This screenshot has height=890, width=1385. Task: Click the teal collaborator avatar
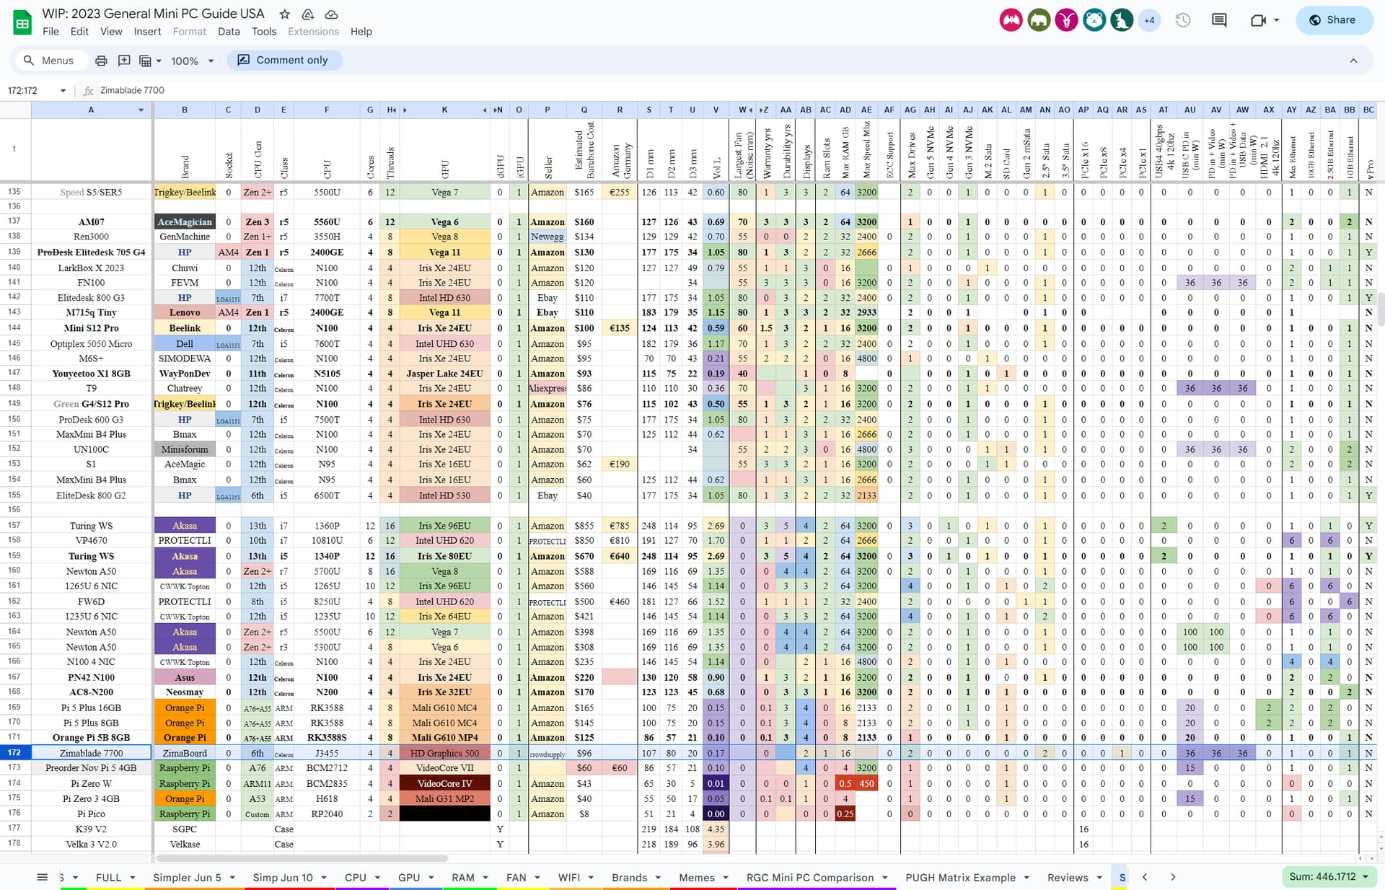point(1094,20)
